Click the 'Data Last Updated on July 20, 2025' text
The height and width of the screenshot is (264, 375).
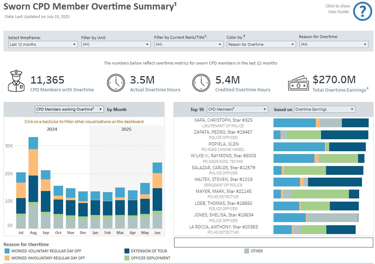coord(37,17)
